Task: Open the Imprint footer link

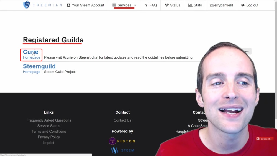Action: pyautogui.click(x=49, y=143)
